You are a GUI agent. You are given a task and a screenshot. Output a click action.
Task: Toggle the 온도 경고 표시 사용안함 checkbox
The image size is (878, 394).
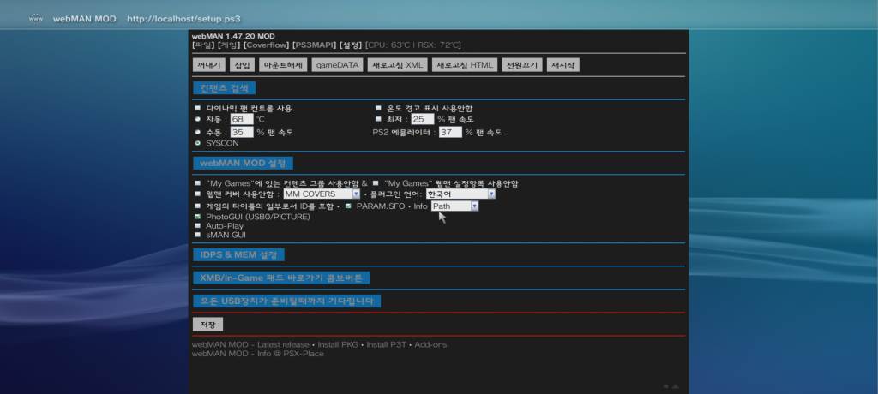[378, 108]
